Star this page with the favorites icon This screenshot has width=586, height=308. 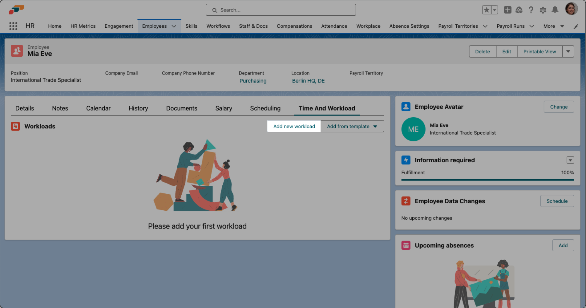coord(486,10)
